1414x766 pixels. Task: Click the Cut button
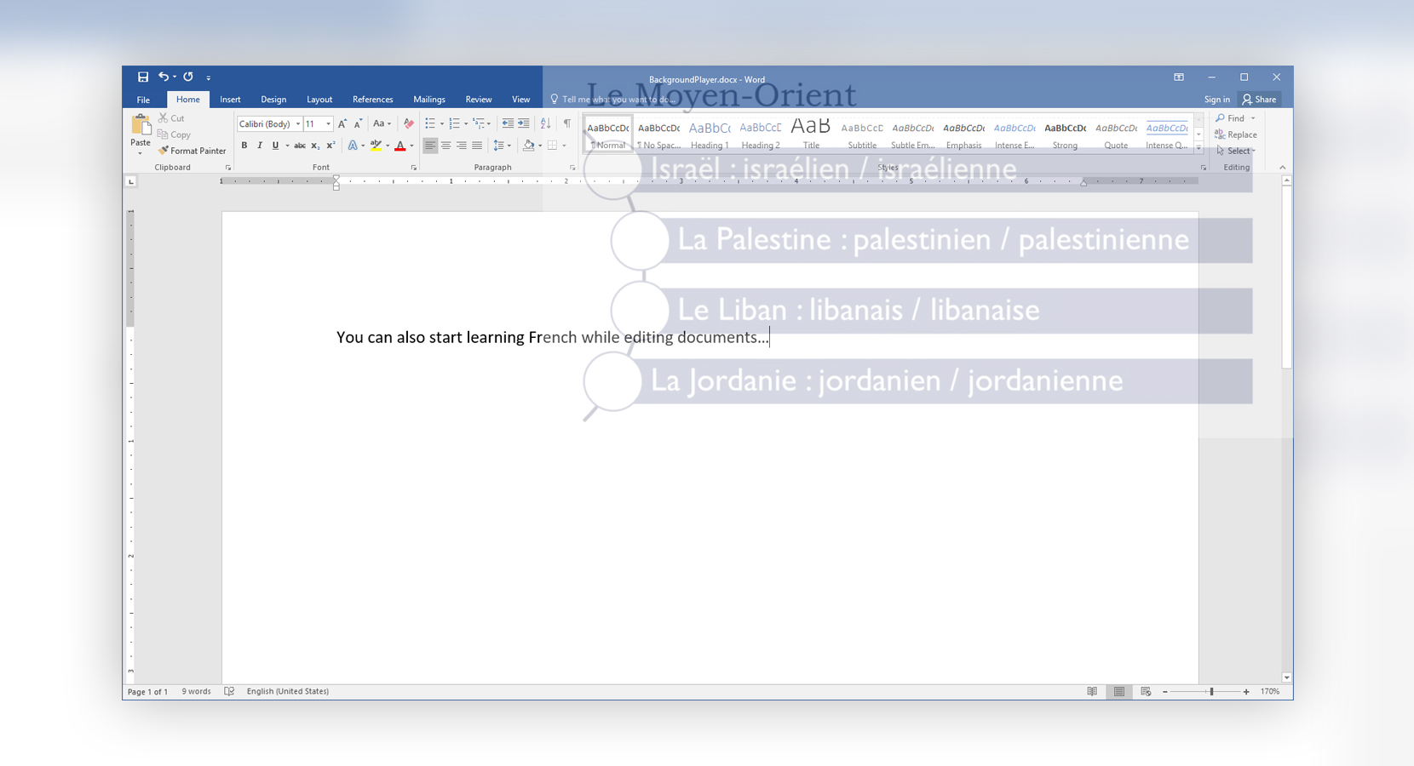point(171,118)
